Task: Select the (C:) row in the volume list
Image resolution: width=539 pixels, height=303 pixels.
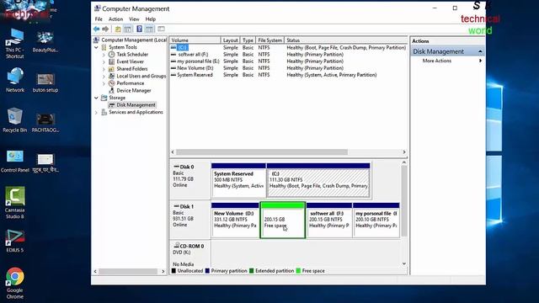Action: (289, 47)
